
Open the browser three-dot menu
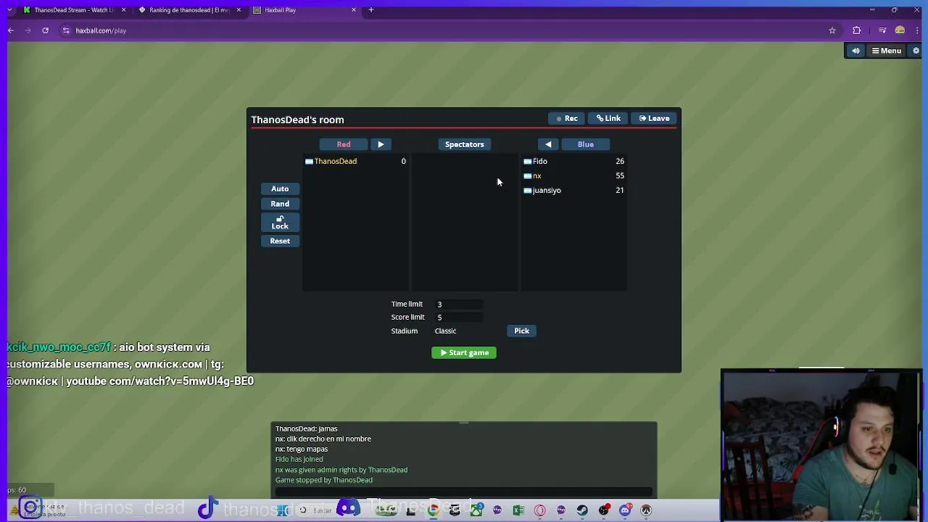918,30
